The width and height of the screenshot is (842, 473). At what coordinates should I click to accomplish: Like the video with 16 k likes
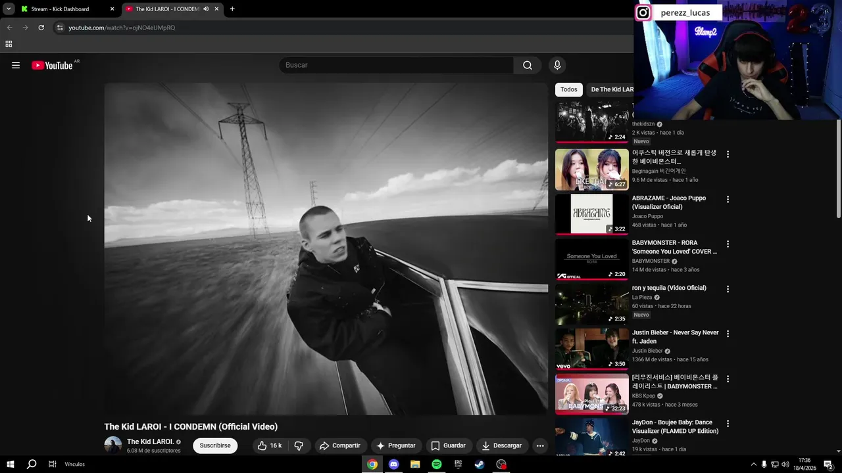coord(270,445)
